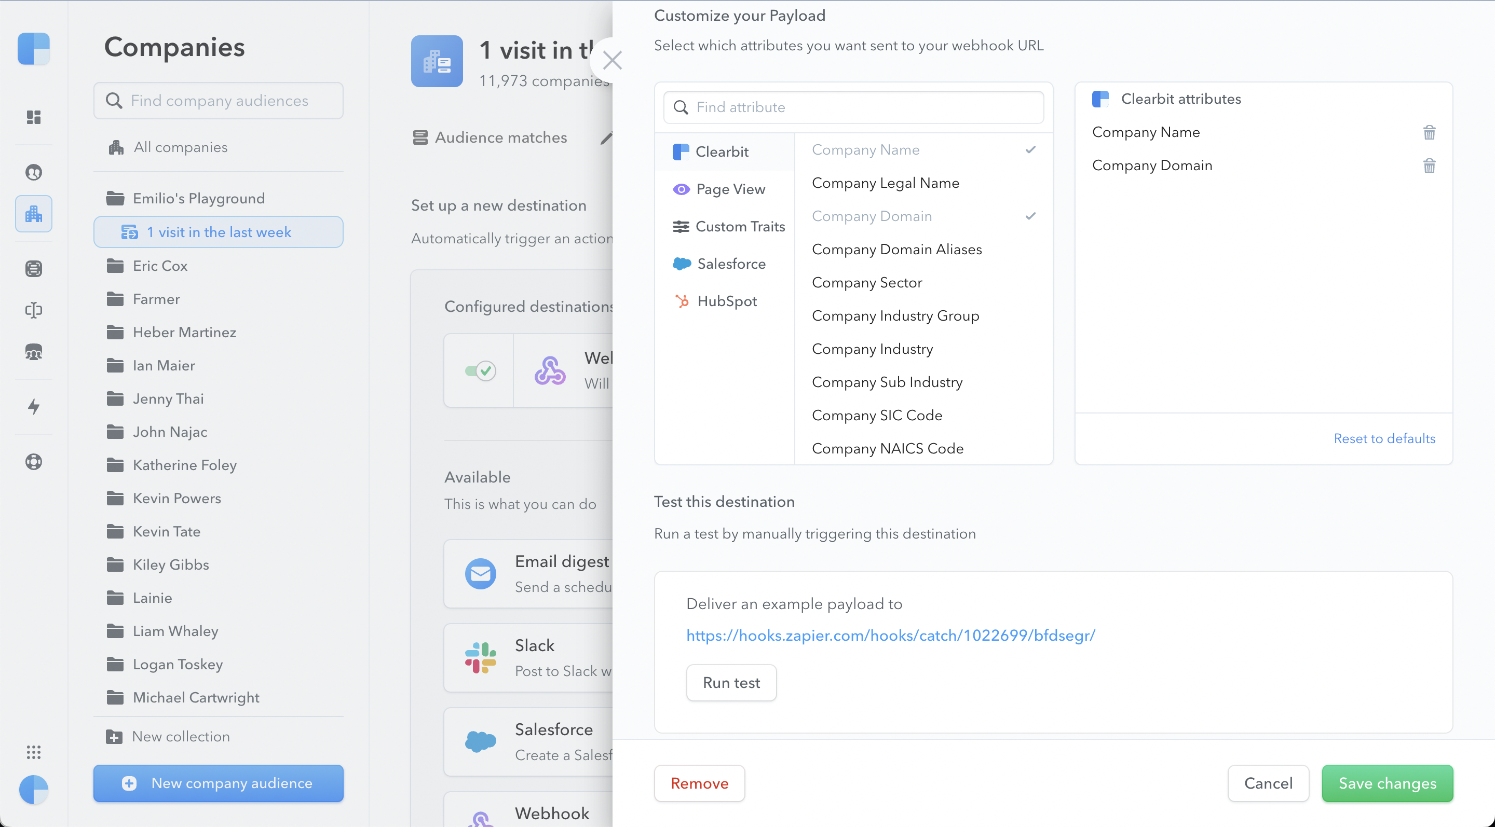Image resolution: width=1495 pixels, height=827 pixels.
Task: Toggle the configured webhook destination switch
Action: point(480,370)
